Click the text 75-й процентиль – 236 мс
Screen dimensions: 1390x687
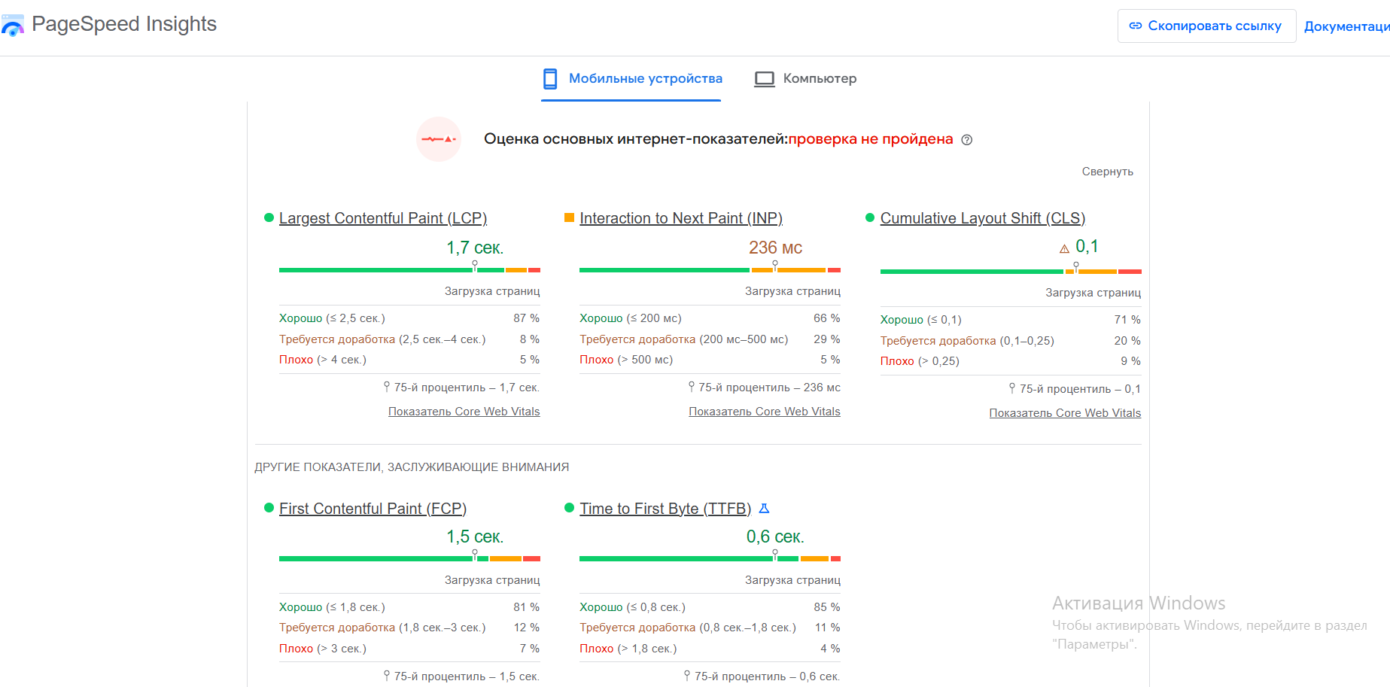(769, 388)
